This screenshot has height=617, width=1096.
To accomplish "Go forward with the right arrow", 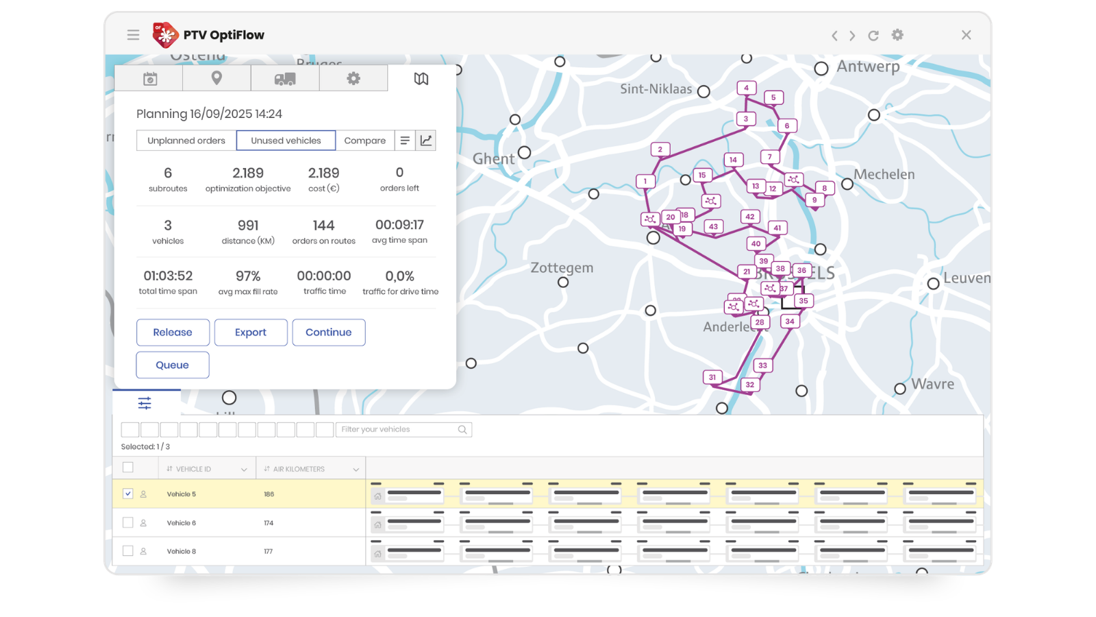I will (x=852, y=36).
